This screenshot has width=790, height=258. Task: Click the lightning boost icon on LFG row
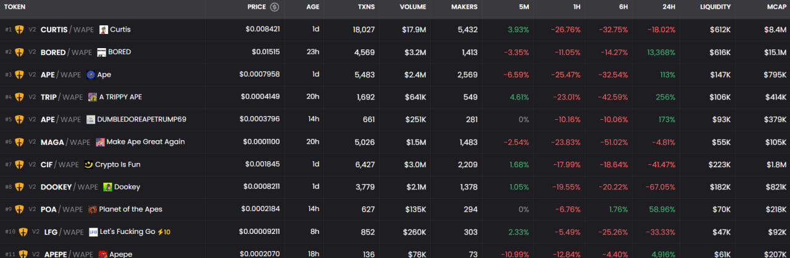160,232
